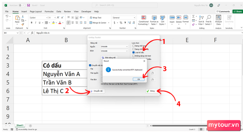
Task: Click Merge & Center
Action: tap(98, 23)
